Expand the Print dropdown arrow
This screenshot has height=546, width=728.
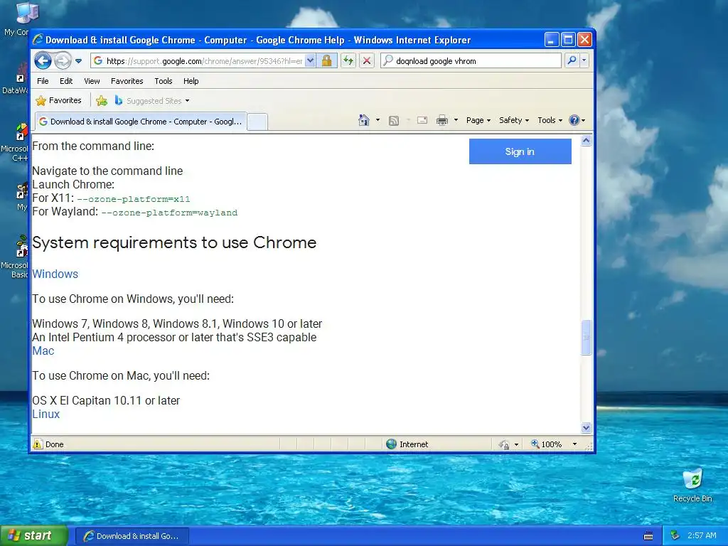[456, 120]
